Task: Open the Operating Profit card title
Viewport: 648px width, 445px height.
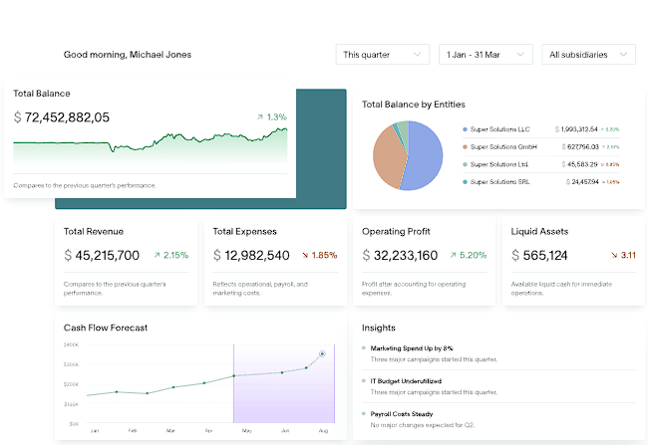Action: (396, 232)
